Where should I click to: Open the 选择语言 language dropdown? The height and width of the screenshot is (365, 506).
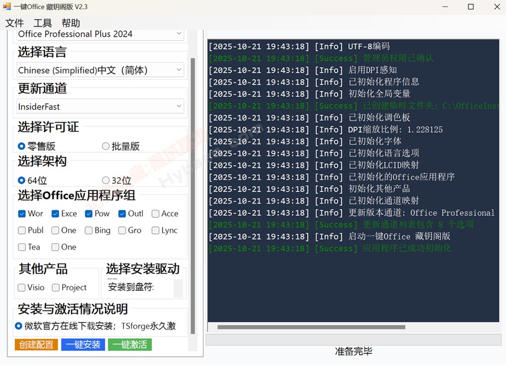[x=99, y=69]
